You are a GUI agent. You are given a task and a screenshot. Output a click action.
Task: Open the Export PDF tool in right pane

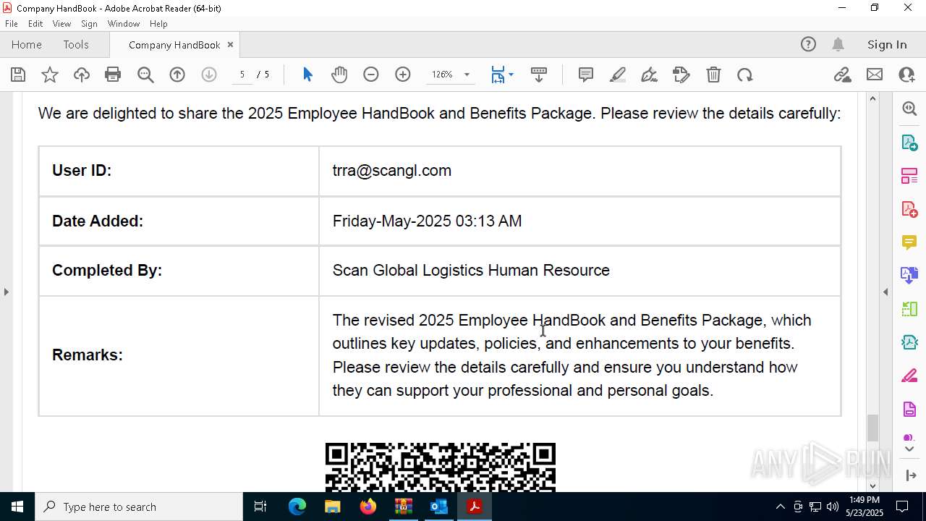tap(909, 142)
